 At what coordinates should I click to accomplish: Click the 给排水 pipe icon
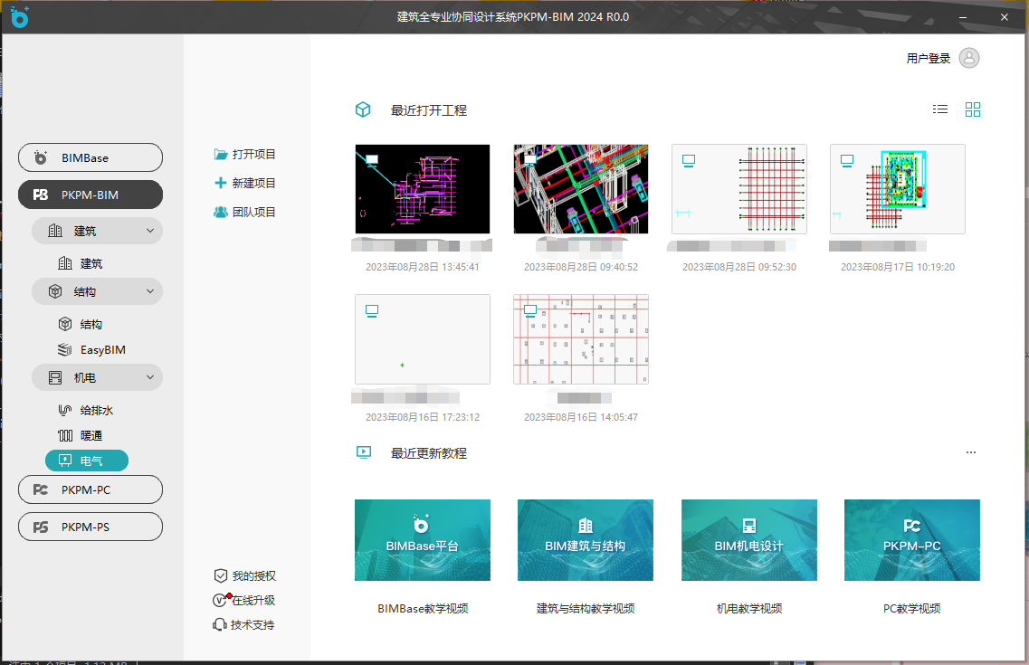pos(65,410)
